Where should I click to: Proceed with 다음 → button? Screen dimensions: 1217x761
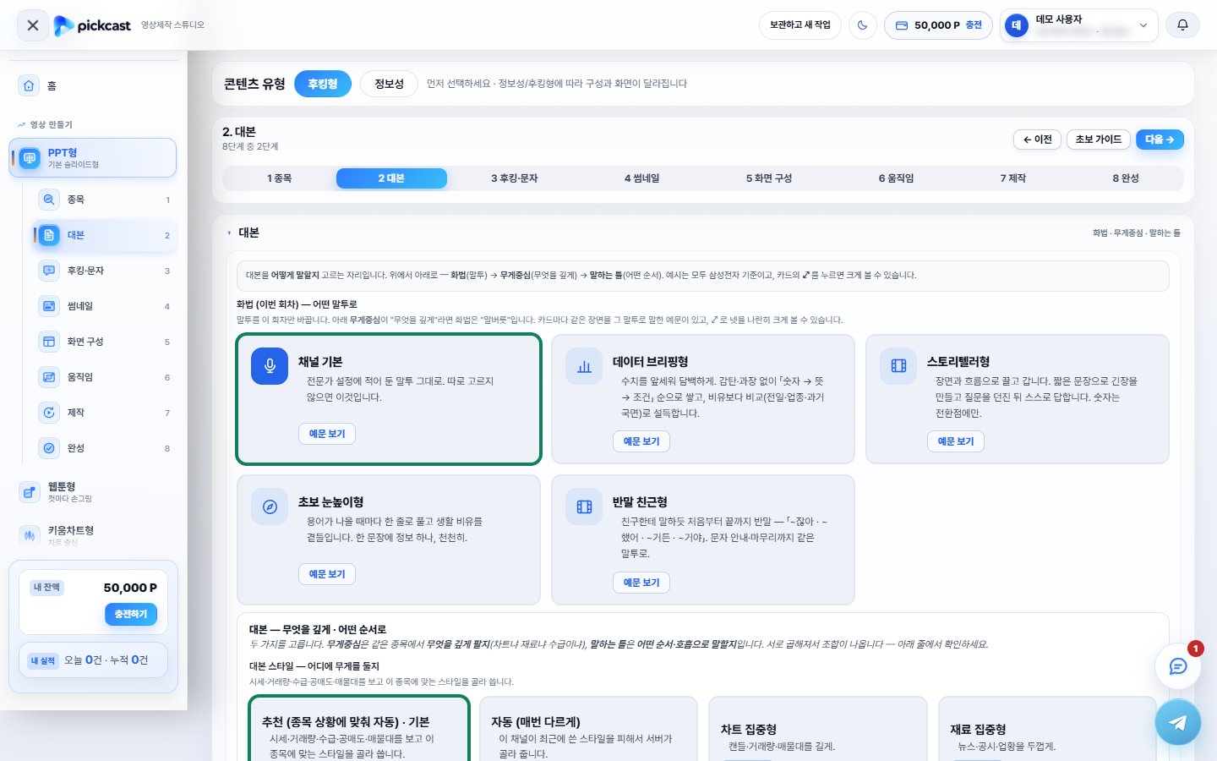tap(1160, 140)
